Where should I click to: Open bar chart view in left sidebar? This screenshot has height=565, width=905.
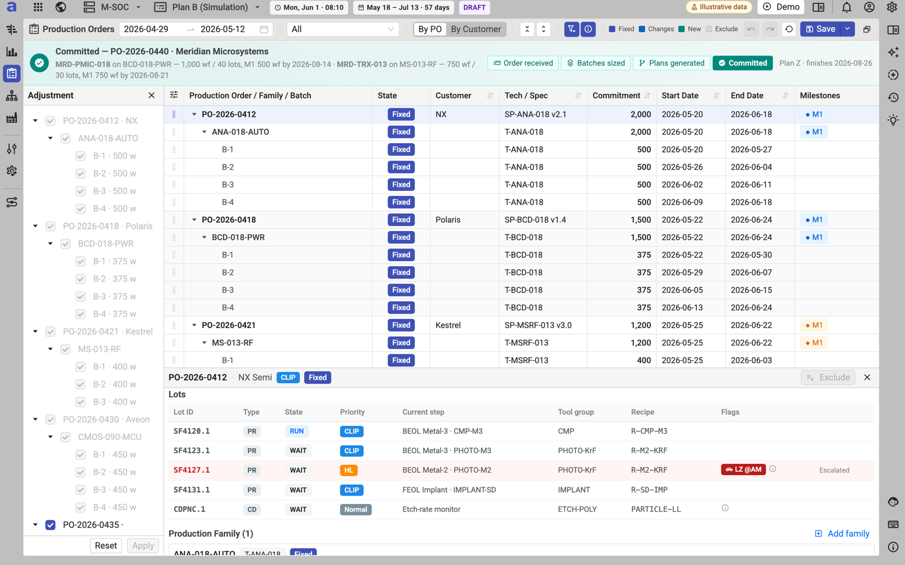(x=11, y=51)
